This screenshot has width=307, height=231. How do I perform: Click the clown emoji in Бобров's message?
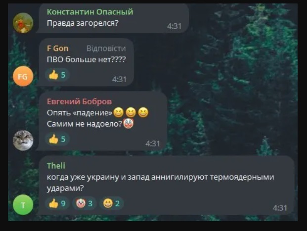coord(128,124)
